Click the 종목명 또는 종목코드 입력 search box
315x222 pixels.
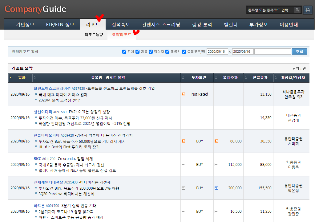pyautogui.click(x=270, y=10)
